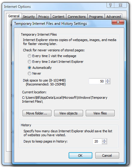The image size is (133, 167).
Task: Confirm settings with the OK button
Action: click(x=80, y=156)
